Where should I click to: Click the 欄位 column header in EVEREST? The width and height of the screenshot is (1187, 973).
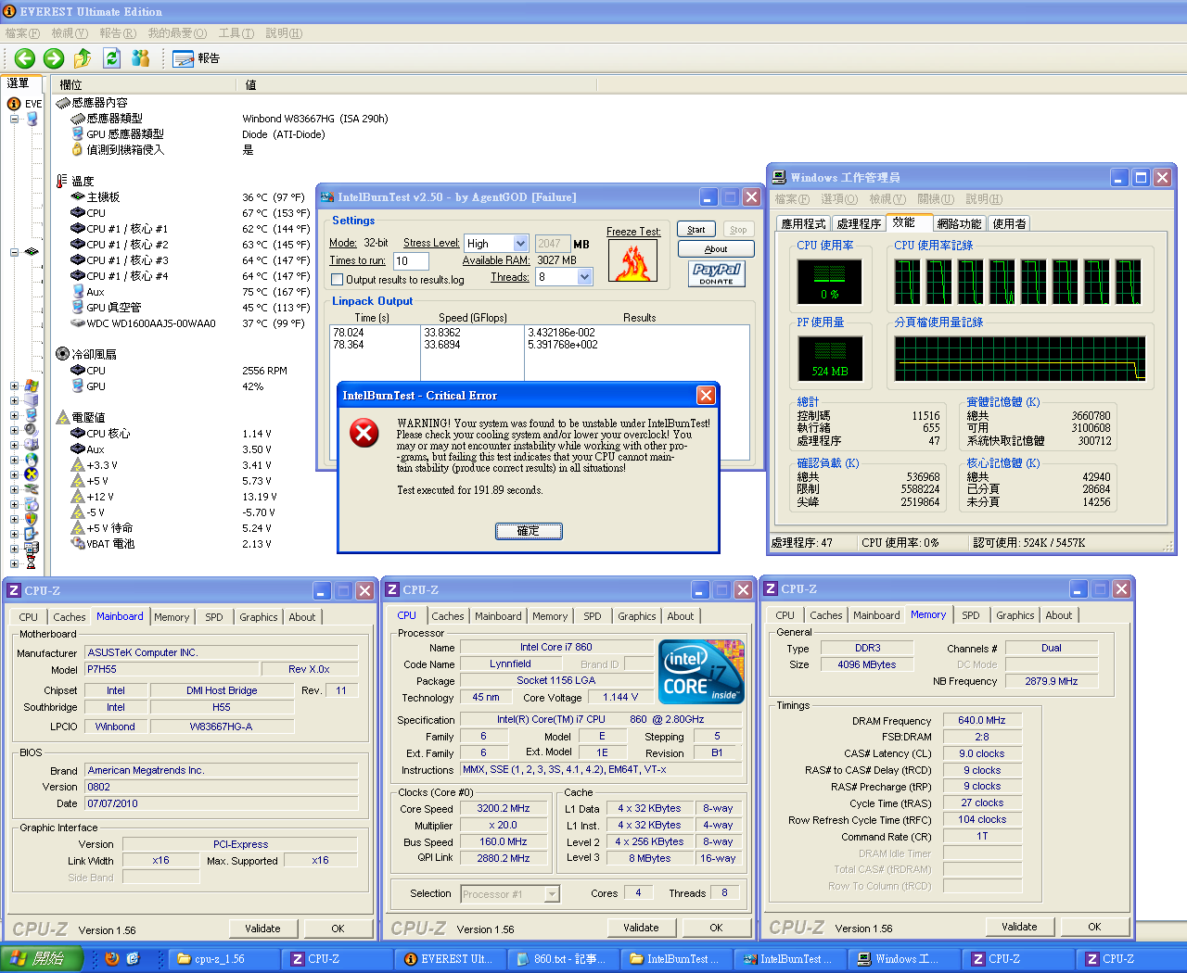coord(144,85)
